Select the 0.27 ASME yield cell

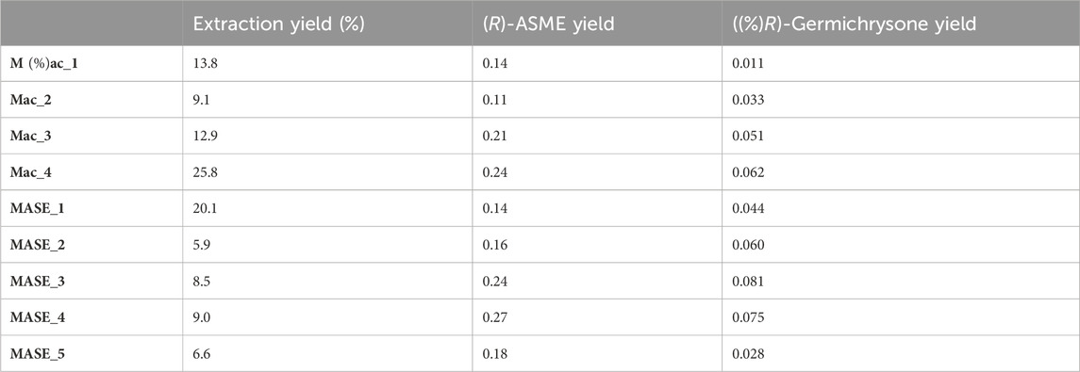494,317
